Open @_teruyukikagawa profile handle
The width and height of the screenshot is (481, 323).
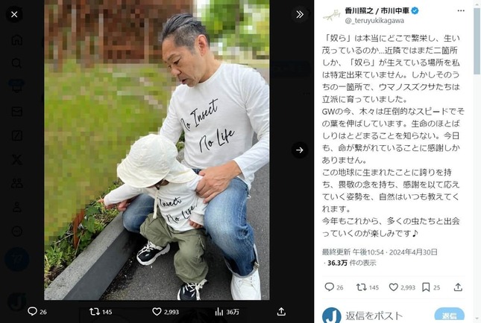point(374,21)
